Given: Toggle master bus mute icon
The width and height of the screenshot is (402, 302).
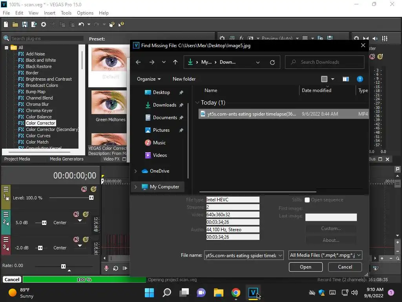Looking at the screenshot, I should click(372, 57).
